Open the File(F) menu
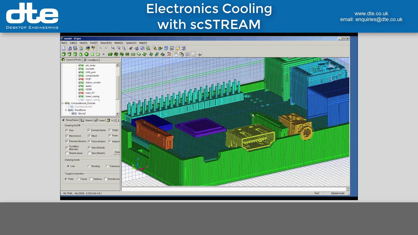This screenshot has height=235, width=418. pyautogui.click(x=64, y=43)
